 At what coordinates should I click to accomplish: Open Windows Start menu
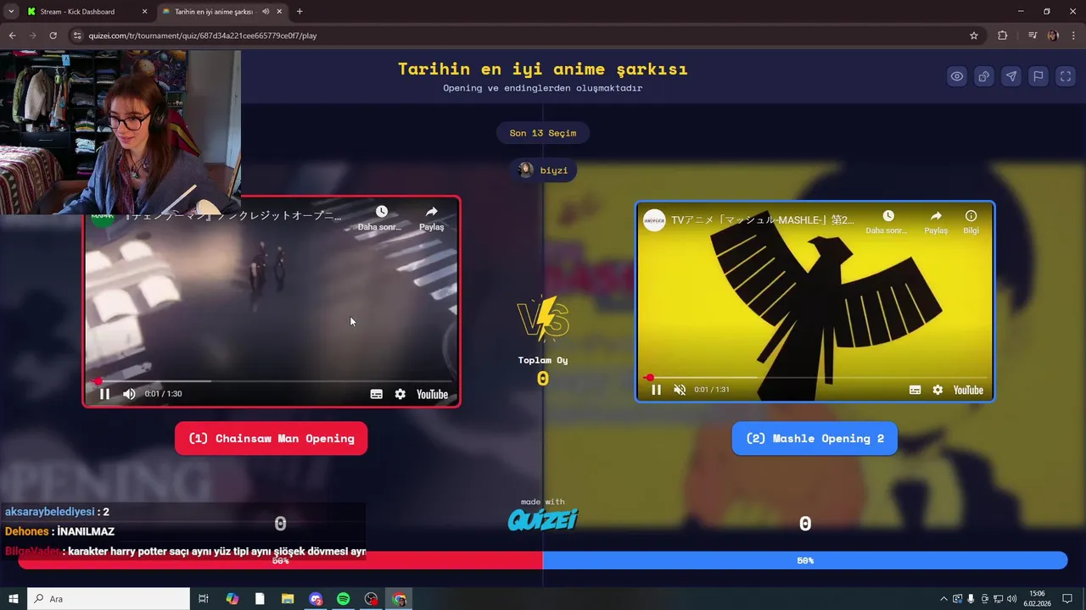coord(14,599)
